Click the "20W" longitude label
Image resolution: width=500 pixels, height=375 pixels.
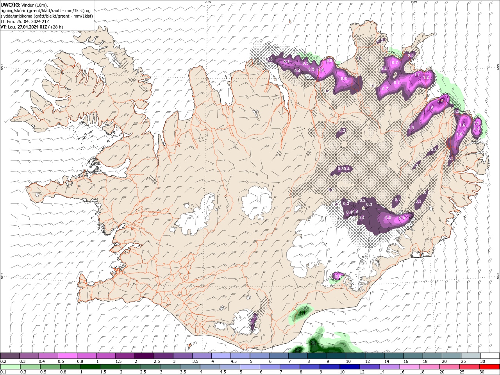click(208, 2)
